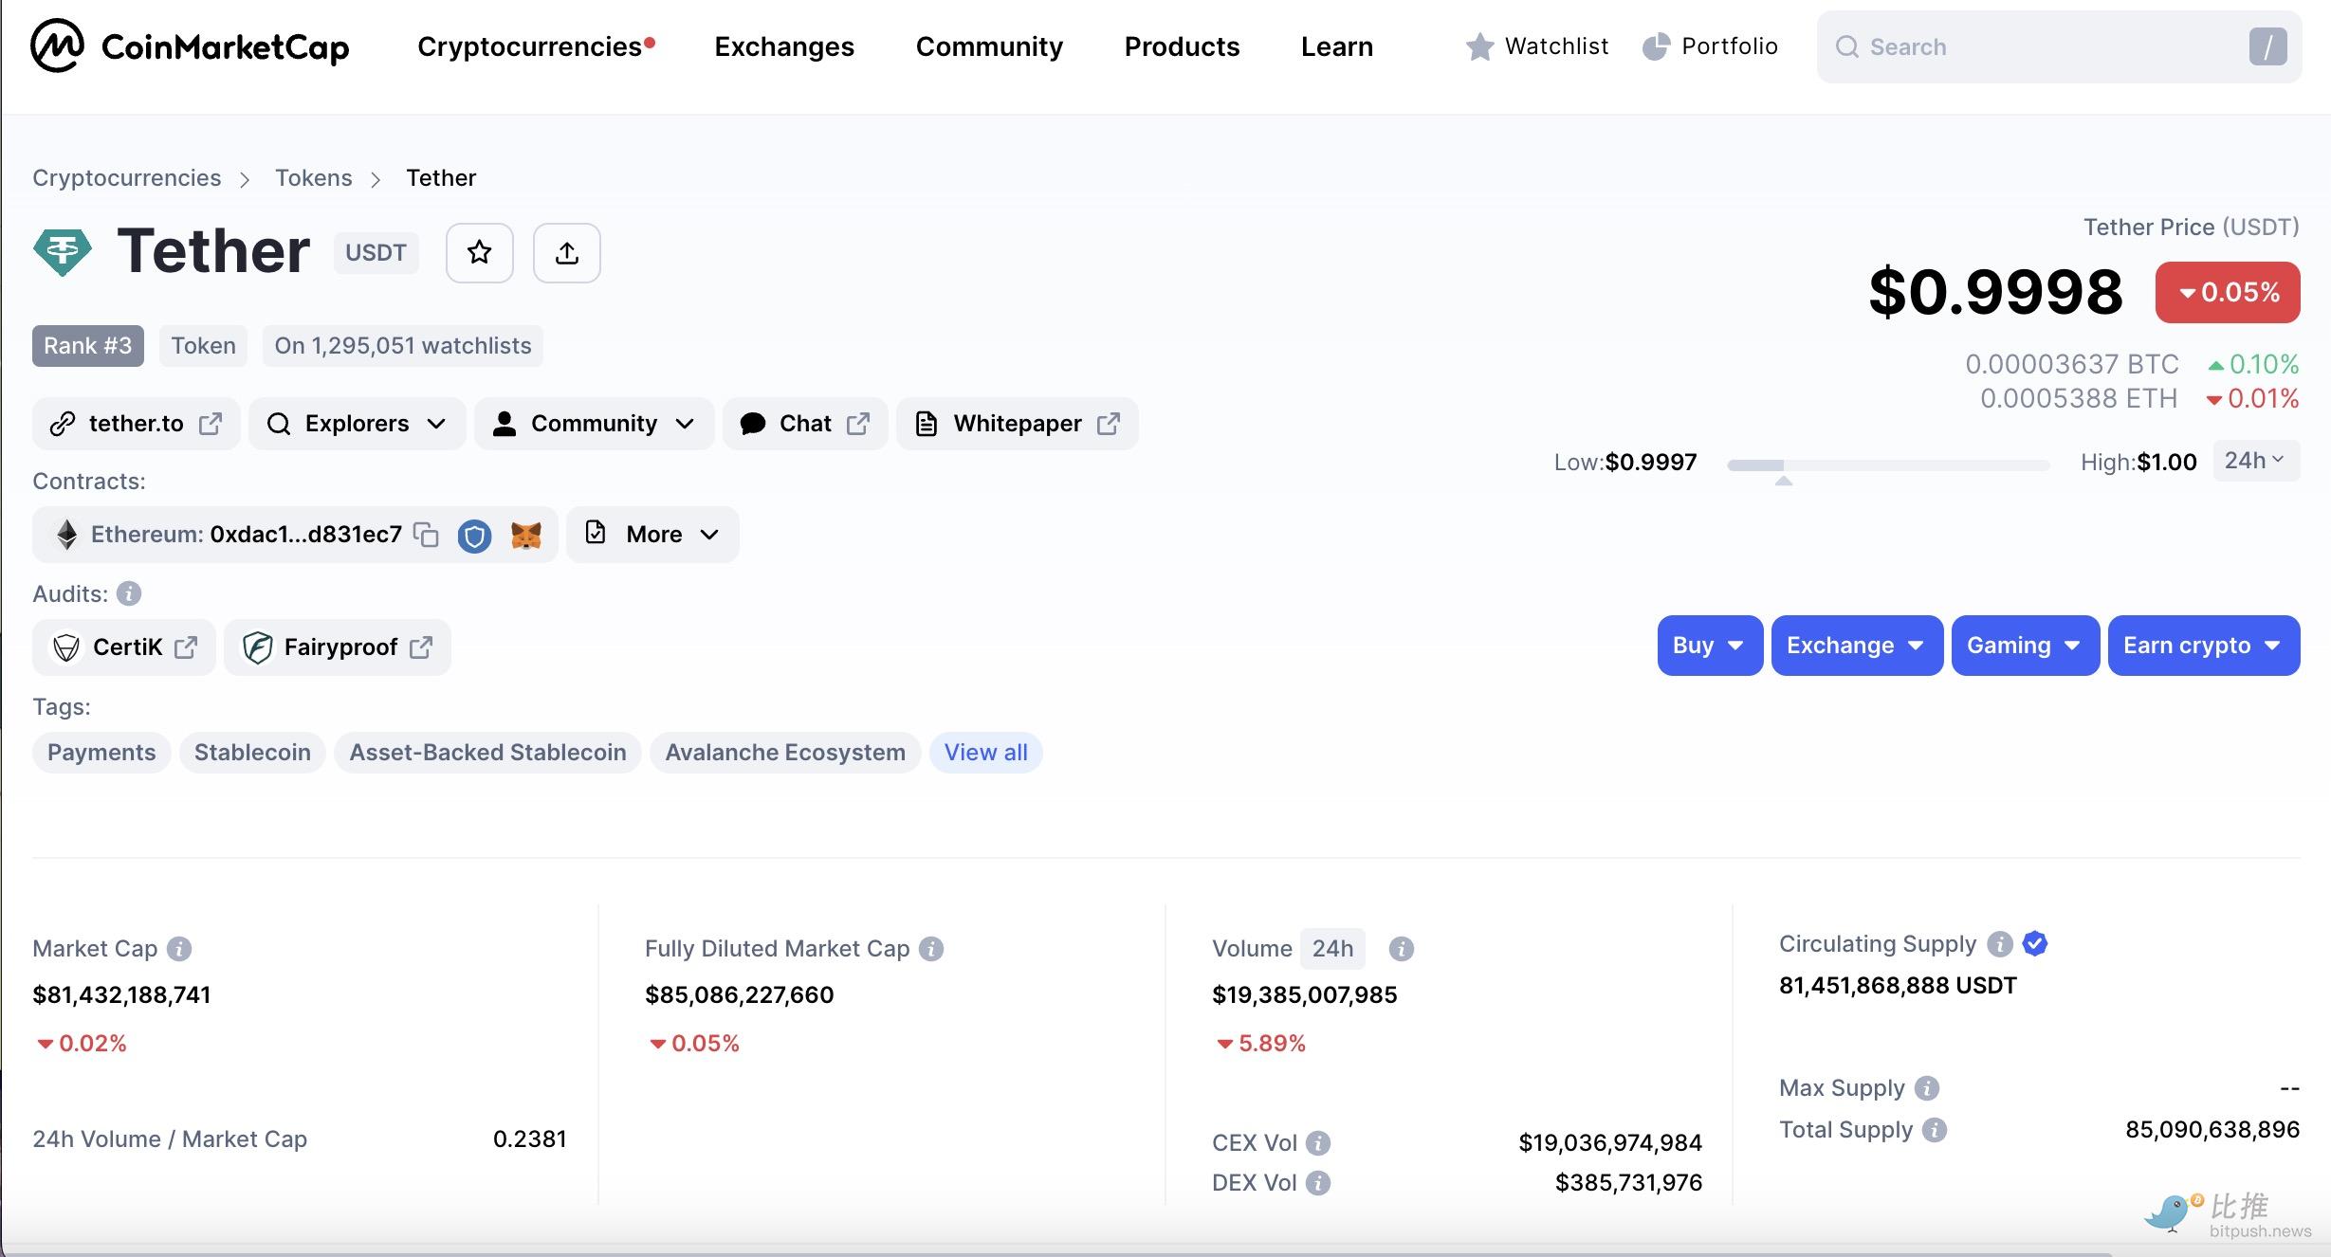Go to Cryptocurrencies breadcrumb

click(127, 178)
